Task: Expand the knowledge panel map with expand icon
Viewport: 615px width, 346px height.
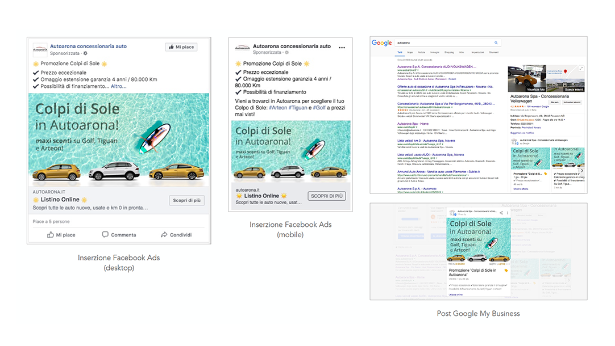Action: (581, 69)
